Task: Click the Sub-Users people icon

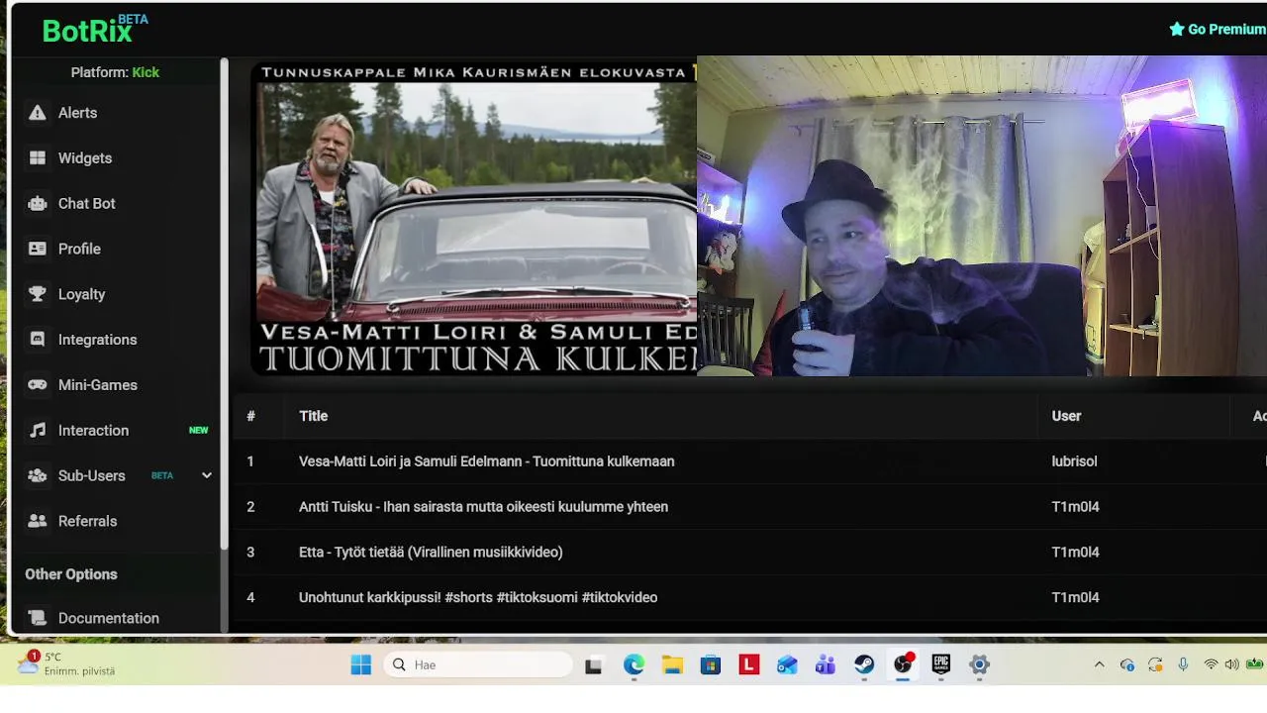Action: click(x=38, y=476)
